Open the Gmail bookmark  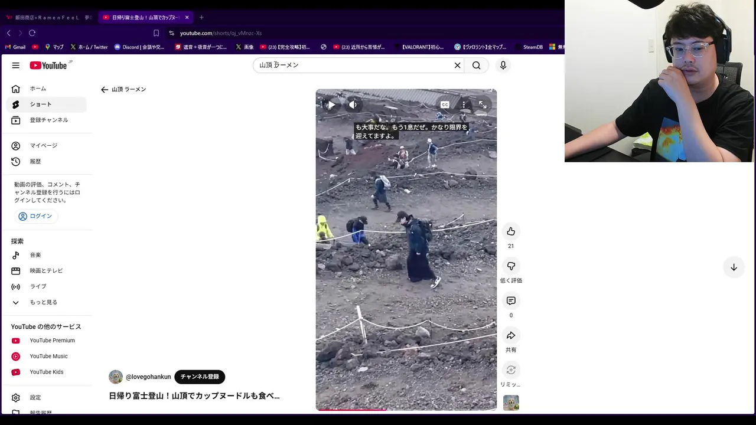15,47
